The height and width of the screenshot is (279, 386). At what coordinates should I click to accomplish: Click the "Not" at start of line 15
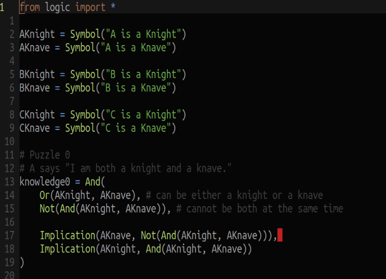[x=47, y=209]
